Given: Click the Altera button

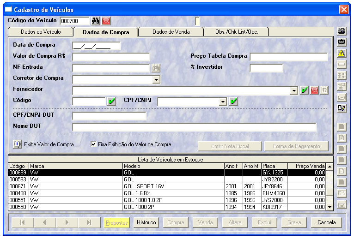Looking at the screenshot, I should (x=235, y=222).
